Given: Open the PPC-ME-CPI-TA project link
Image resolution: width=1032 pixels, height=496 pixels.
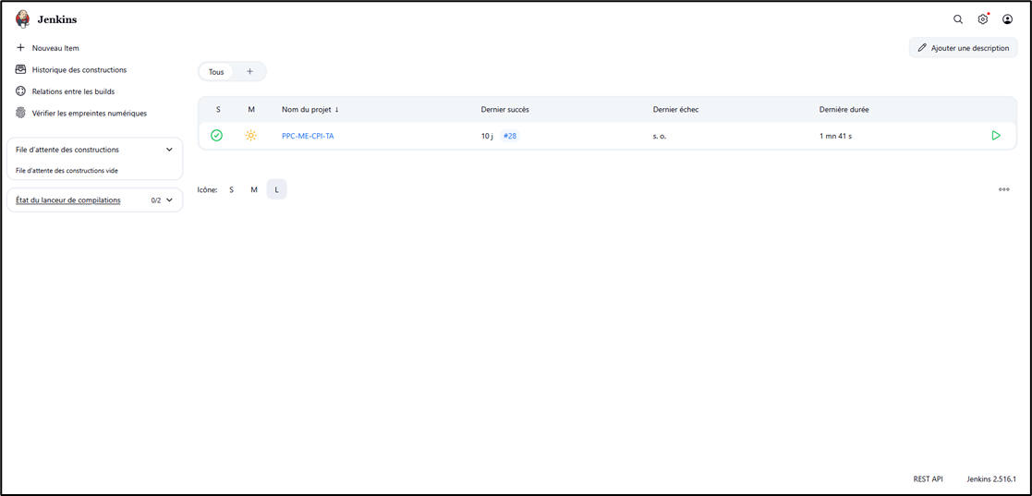Looking at the screenshot, I should [308, 136].
